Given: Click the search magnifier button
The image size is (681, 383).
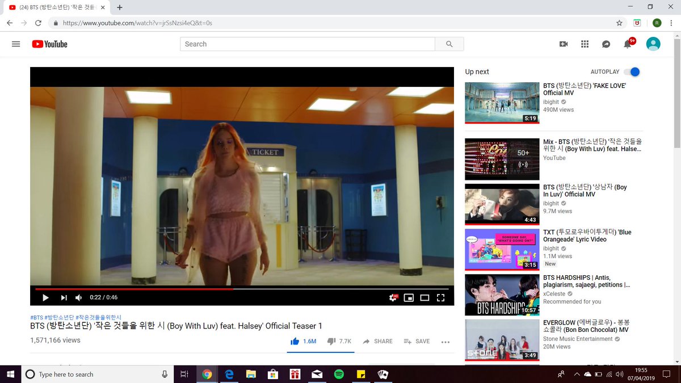Looking at the screenshot, I should click(x=449, y=44).
